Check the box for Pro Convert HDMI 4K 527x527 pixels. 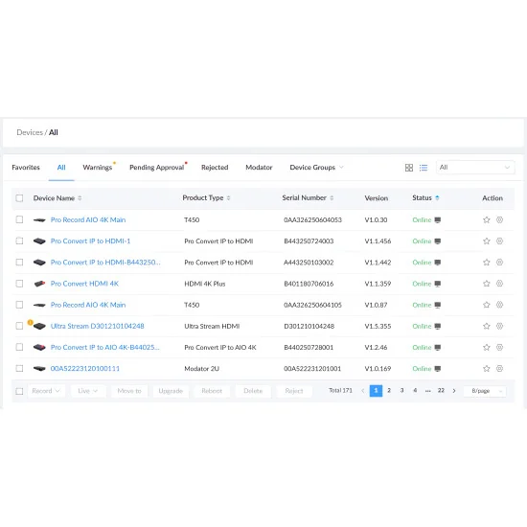(19, 284)
